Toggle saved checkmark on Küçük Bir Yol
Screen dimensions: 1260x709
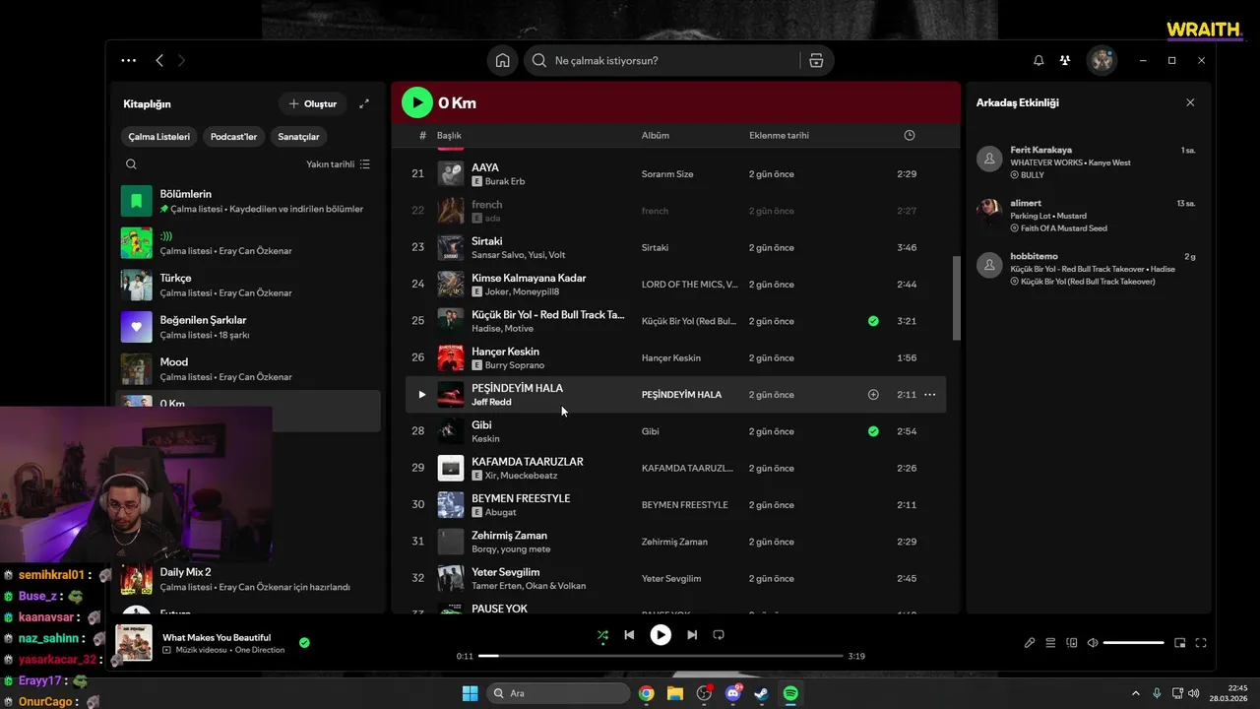(x=873, y=321)
